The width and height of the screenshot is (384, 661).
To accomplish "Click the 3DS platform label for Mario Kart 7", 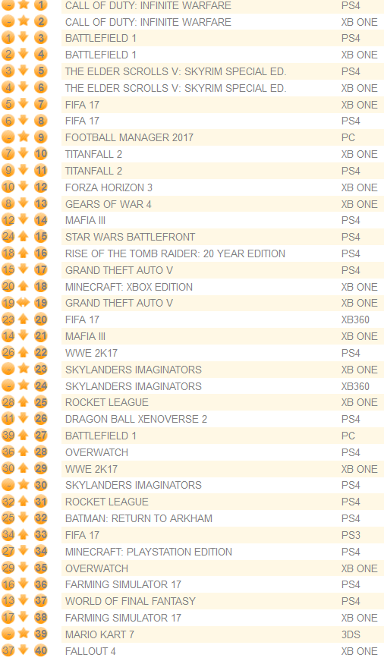I will (351, 634).
